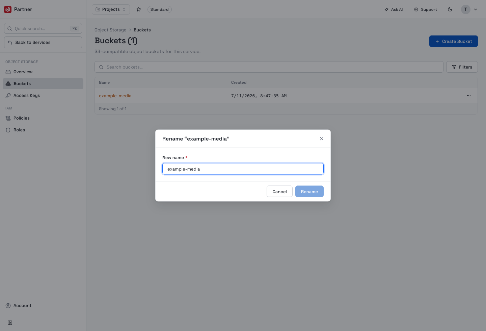Screen dimensions: 486x331
Task: Click the Showing 1 of 1 text
Action: click(113, 109)
